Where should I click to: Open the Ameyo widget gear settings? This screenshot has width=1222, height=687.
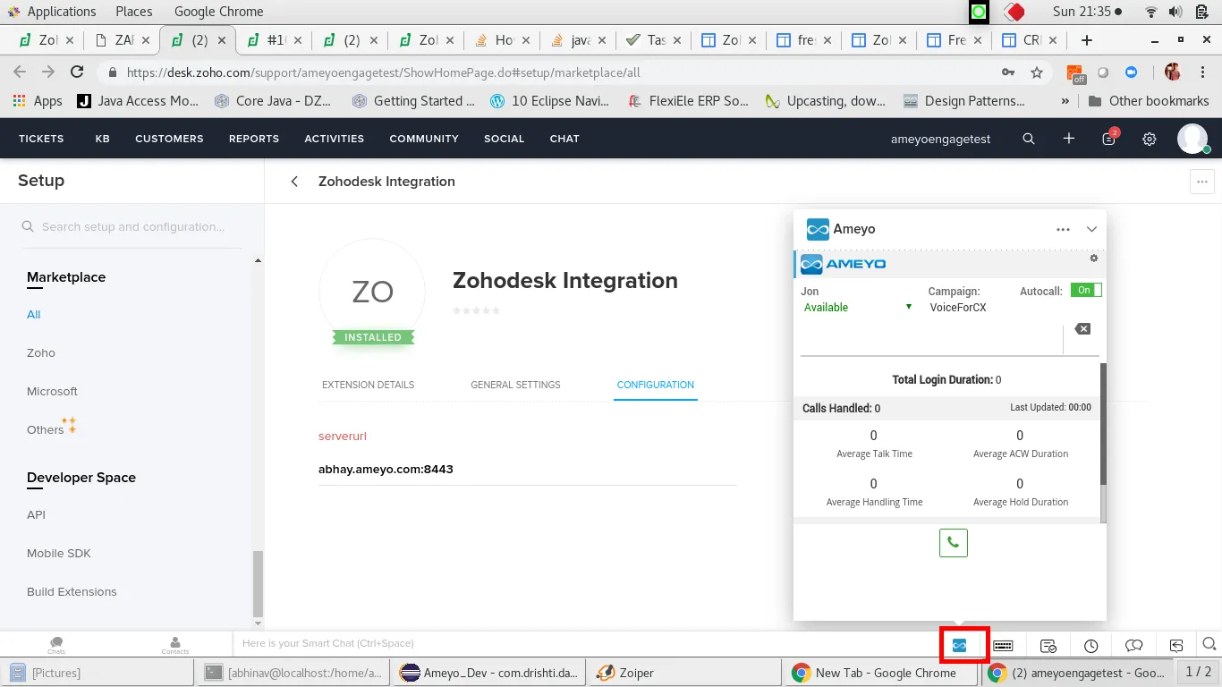point(1093,259)
